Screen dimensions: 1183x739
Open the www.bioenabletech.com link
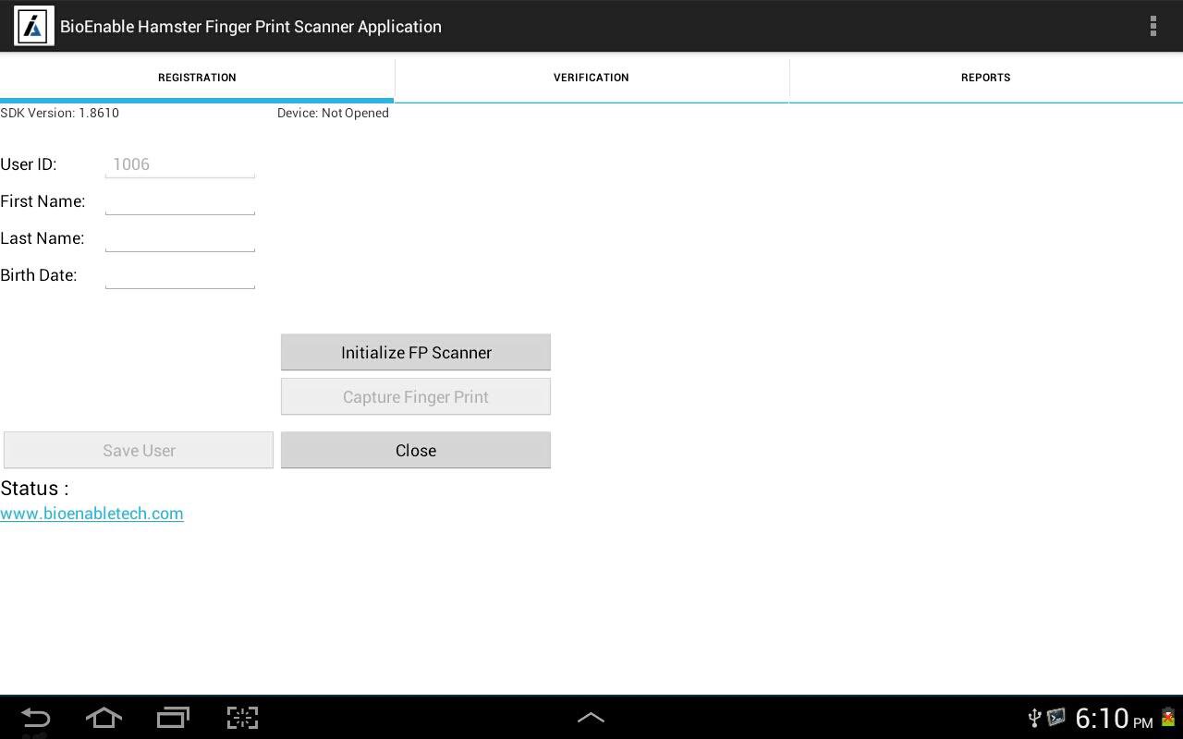point(91,514)
